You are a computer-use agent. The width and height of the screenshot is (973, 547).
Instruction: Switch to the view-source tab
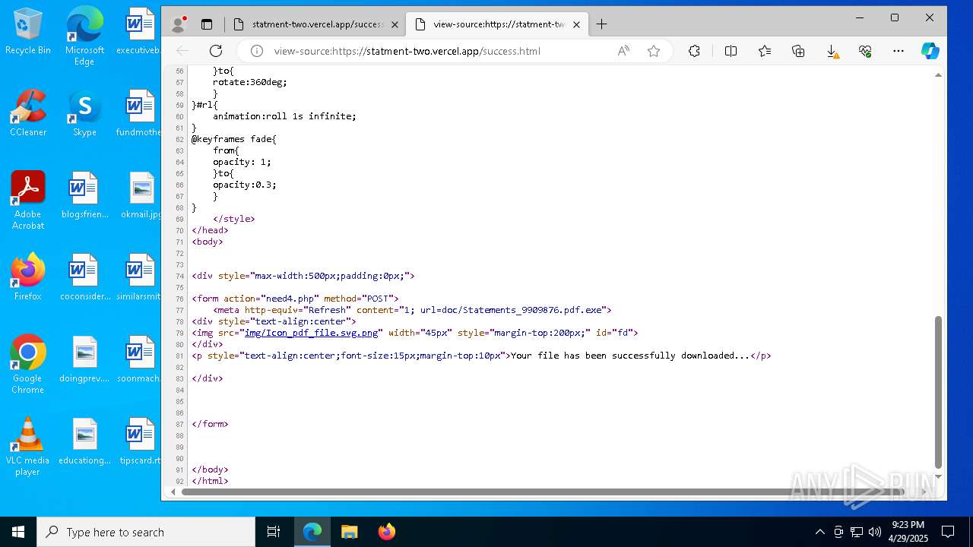coord(497,24)
